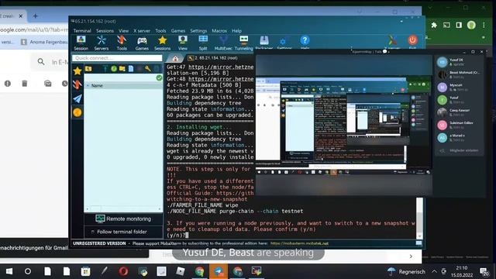Open the Games controller toolbar icon
Screen dimensions: 496x279
142,43
